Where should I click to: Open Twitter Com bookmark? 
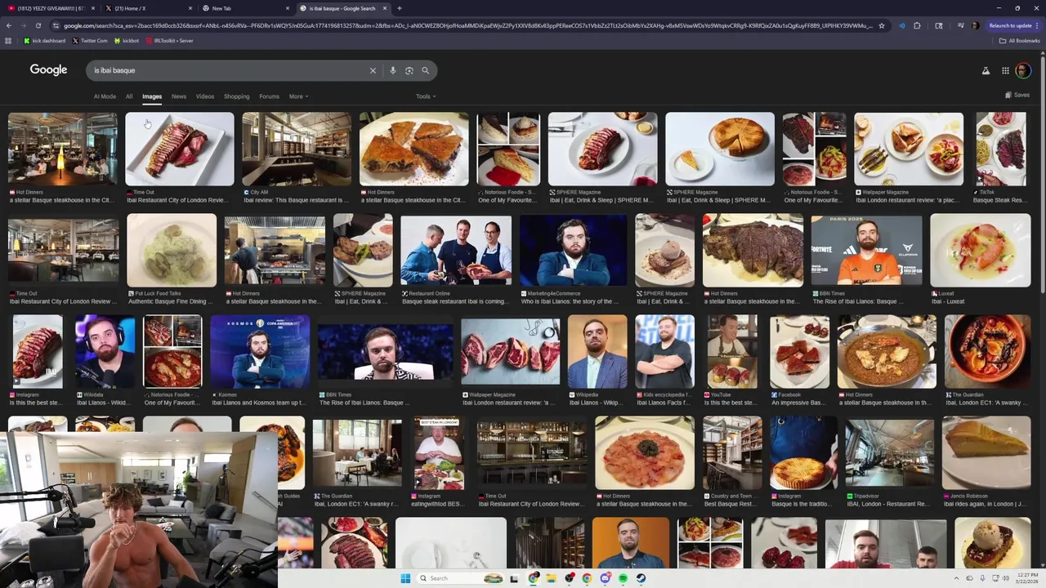tap(90, 40)
